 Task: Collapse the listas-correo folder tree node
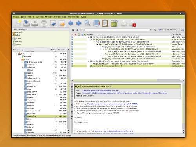coord(17,54)
